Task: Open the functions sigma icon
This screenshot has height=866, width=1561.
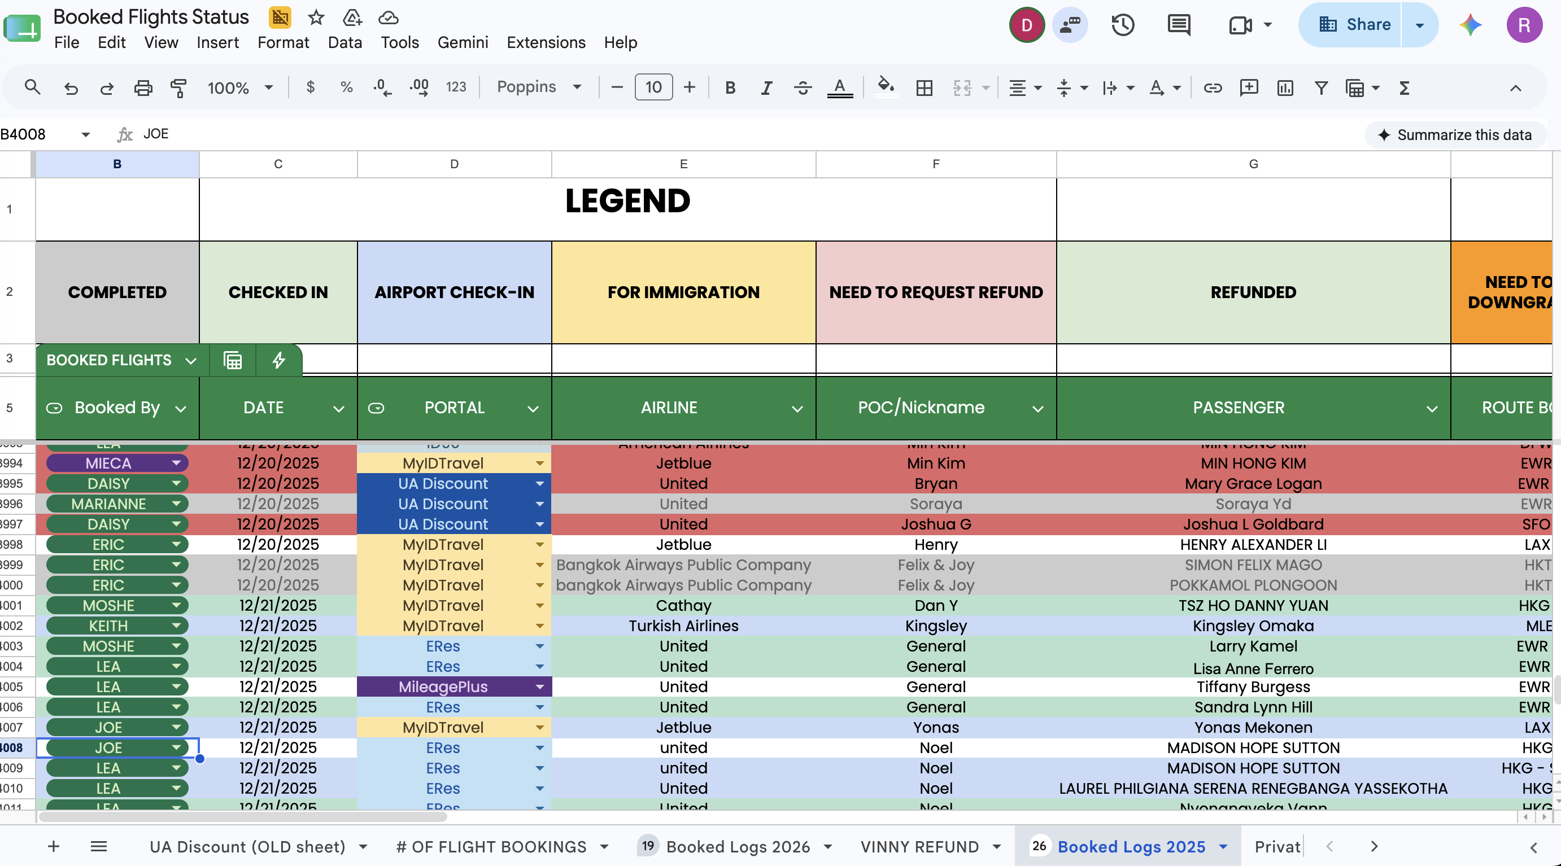Action: (1404, 88)
